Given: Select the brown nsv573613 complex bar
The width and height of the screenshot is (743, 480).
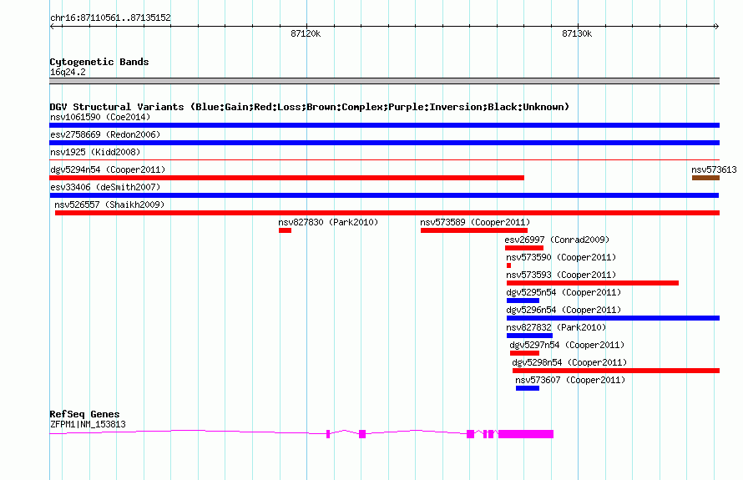Looking at the screenshot, I should pyautogui.click(x=705, y=178).
